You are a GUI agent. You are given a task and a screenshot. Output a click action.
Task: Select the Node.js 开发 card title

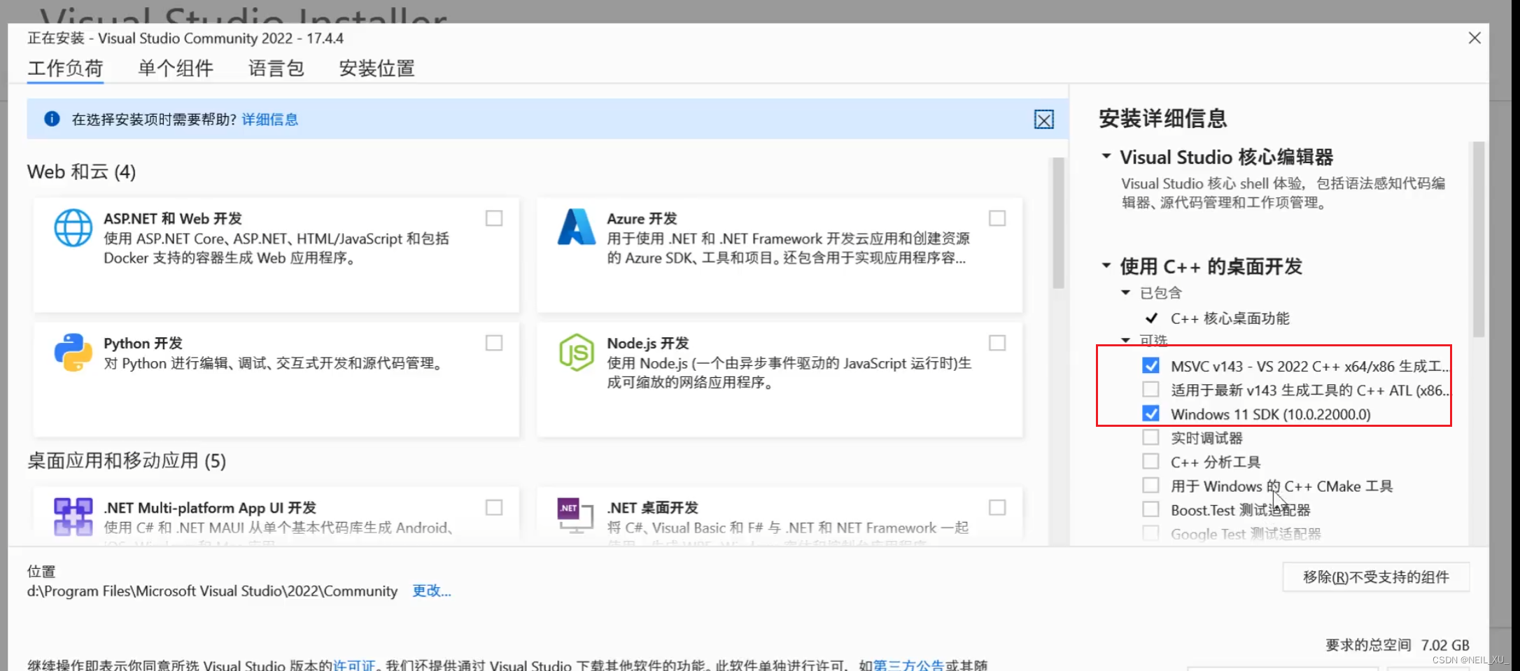click(x=648, y=344)
